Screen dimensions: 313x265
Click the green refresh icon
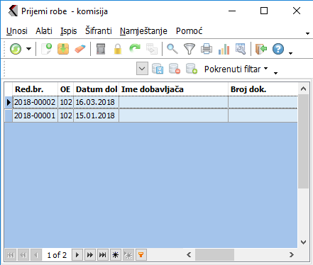click(x=16, y=49)
